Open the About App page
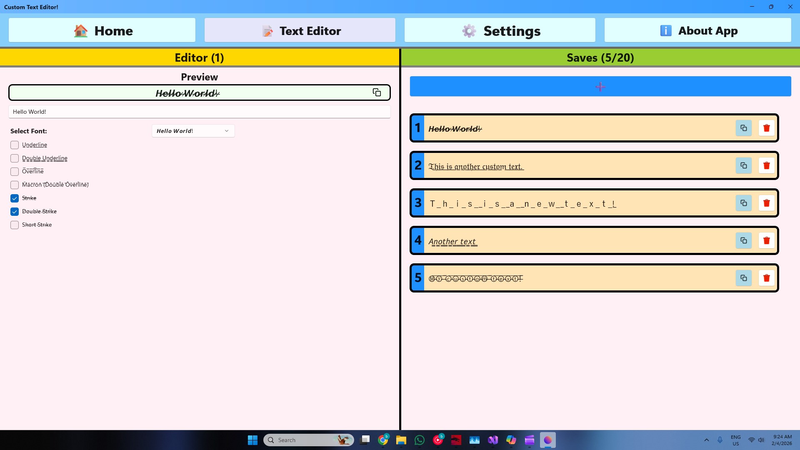 pos(697,30)
